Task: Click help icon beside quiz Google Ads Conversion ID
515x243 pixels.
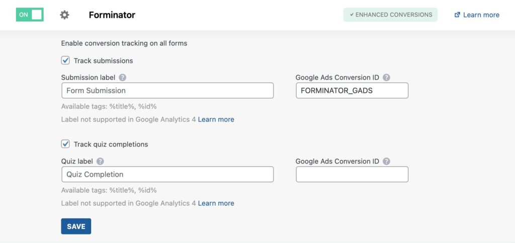Action: tap(387, 161)
